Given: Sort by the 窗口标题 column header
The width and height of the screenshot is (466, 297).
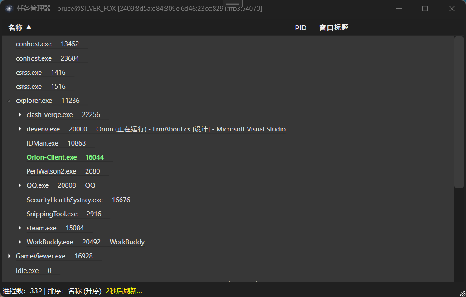Looking at the screenshot, I should click(x=334, y=28).
